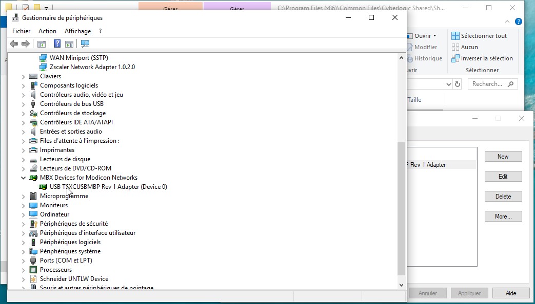Select the Composants logiciels icon
The width and height of the screenshot is (535, 304).
33,85
